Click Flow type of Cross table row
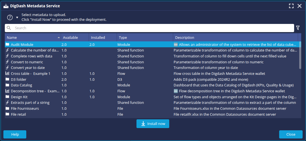Screen dimensions: 306x141 point(121,73)
